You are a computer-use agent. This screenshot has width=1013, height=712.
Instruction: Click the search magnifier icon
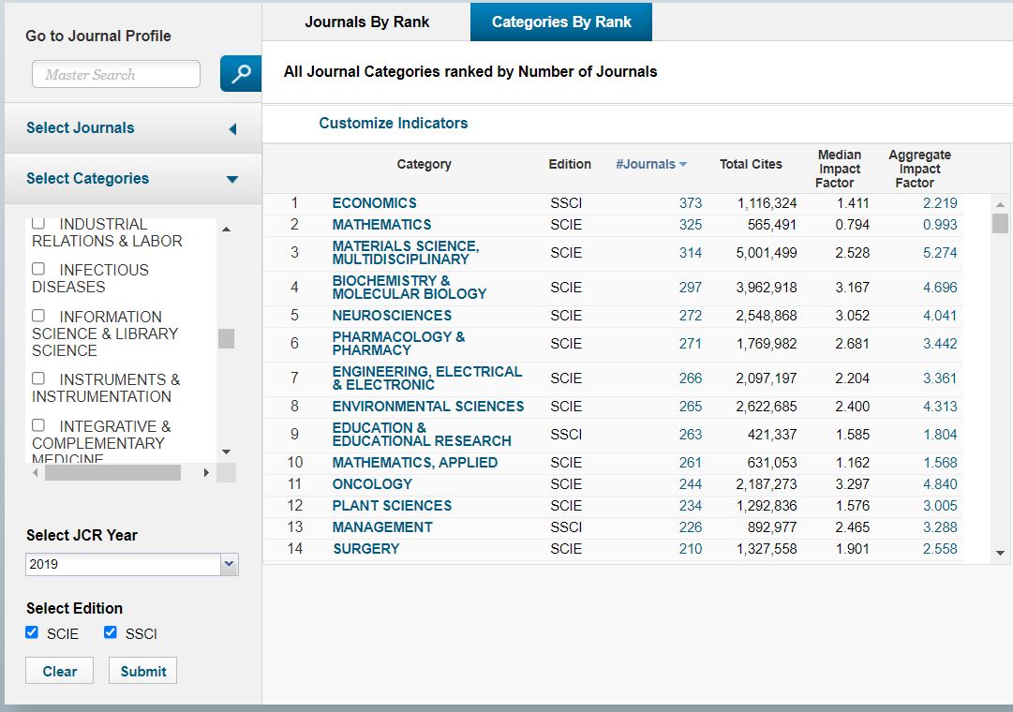click(241, 73)
